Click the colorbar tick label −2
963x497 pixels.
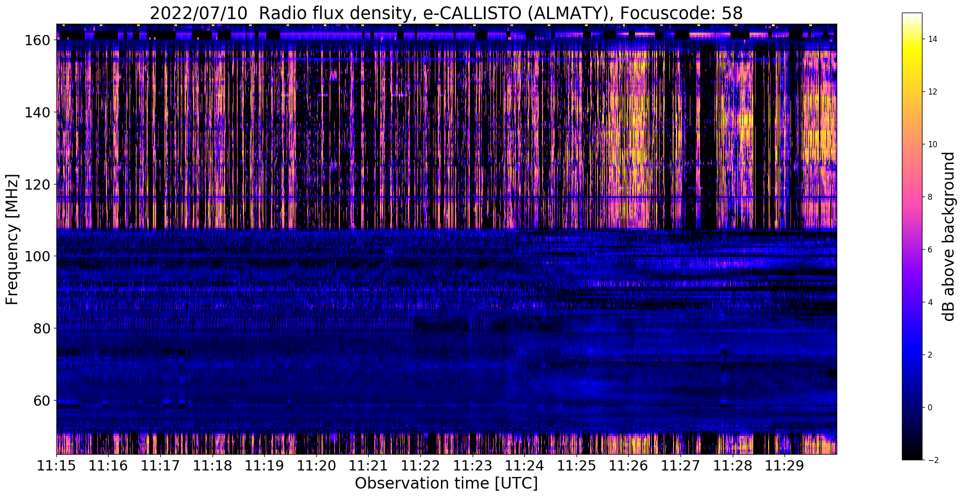(933, 460)
